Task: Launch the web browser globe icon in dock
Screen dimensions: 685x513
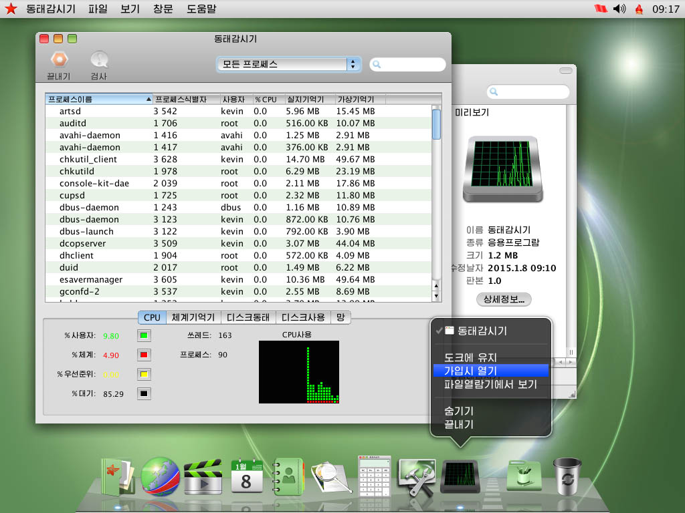Action: point(159,474)
